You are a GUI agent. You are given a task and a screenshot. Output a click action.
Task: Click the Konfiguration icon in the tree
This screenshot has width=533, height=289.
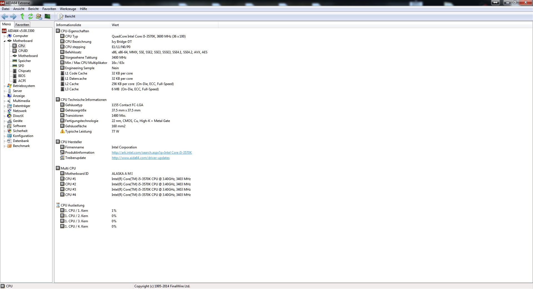(9, 136)
